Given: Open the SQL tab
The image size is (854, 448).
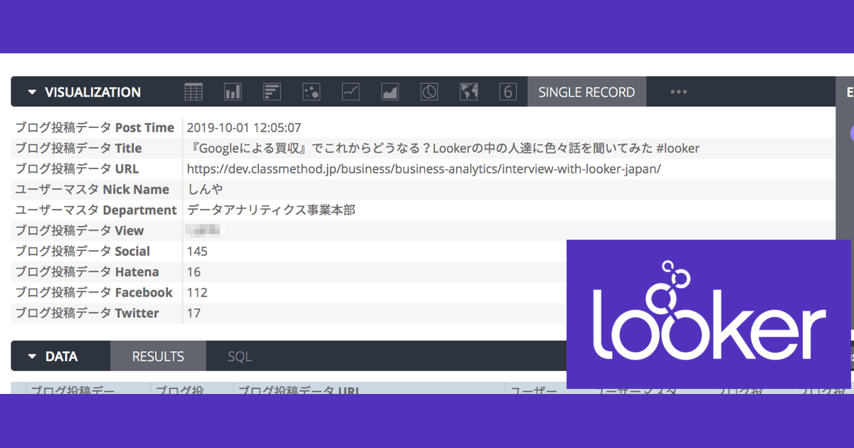Looking at the screenshot, I should 238,356.
